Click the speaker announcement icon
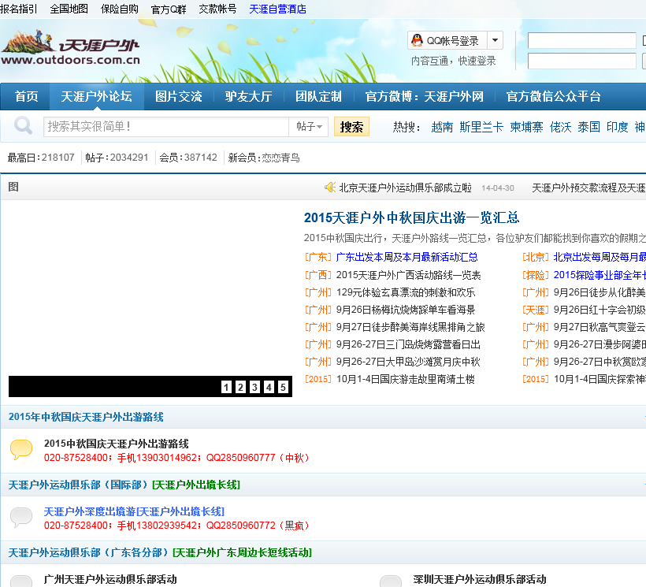The width and height of the screenshot is (646, 587). 330,188
